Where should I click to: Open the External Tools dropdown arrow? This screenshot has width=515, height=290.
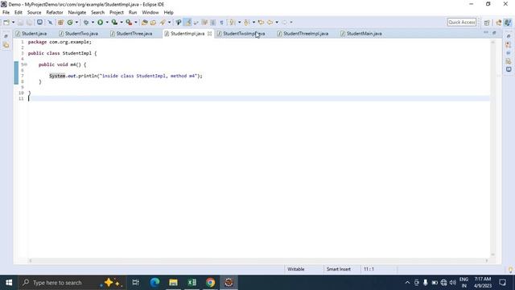pos(136,23)
